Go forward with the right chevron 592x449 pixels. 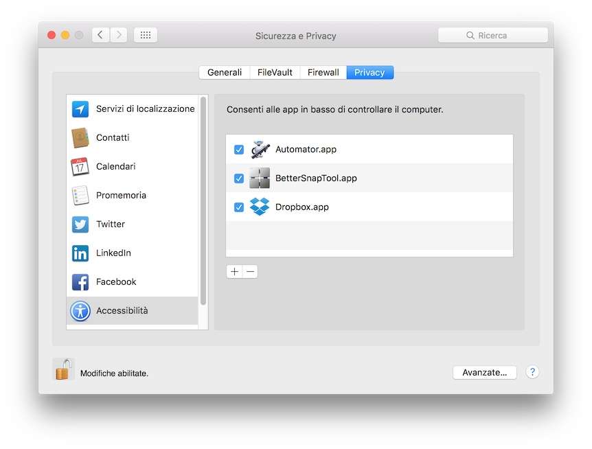point(119,35)
